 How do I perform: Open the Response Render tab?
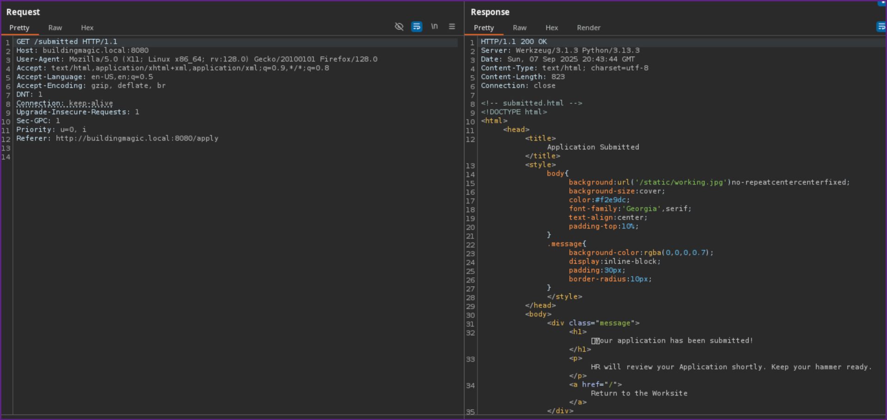(x=588, y=28)
